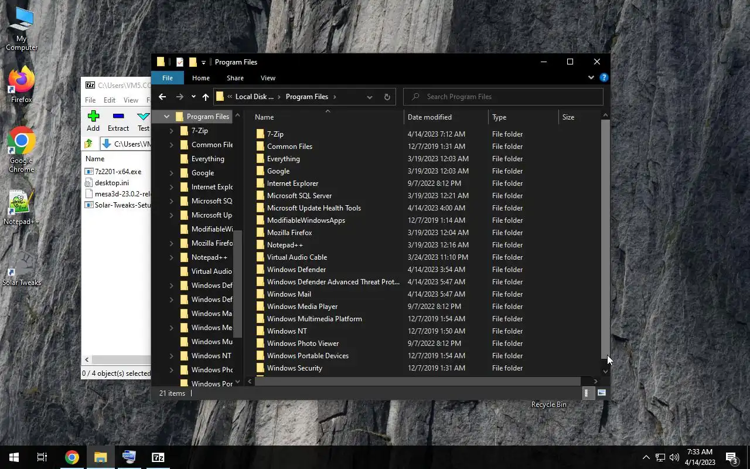Open recent locations dropdown arrow
Image resolution: width=750 pixels, height=469 pixels.
193,97
